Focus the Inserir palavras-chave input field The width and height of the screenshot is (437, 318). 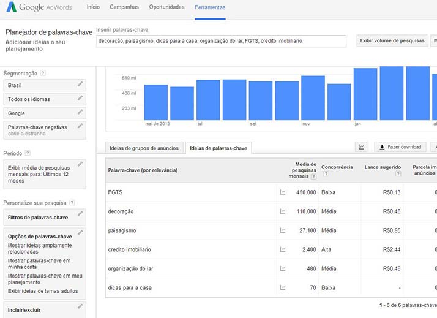(222, 41)
